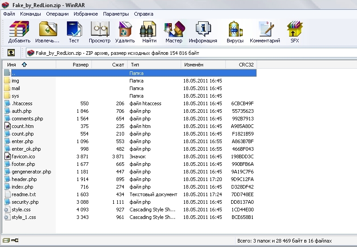Click the 'Текстовый документ' type cell
This screenshot has height=247, width=357.
(x=153, y=194)
